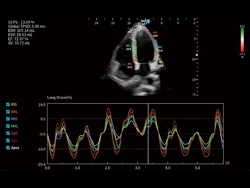Hide the Apex strain curve via checkbox
Image resolution: width=250 pixels, height=188 pixels.
click(x=8, y=148)
